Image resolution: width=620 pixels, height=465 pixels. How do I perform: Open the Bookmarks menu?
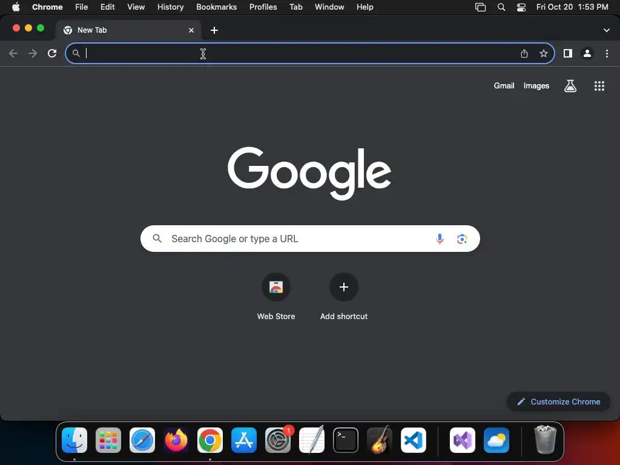click(217, 7)
